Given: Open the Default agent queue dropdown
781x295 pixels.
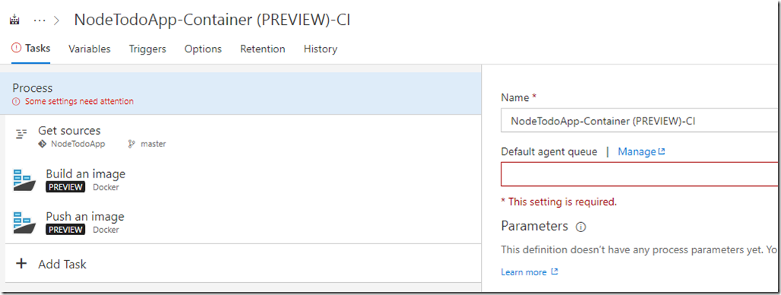Looking at the screenshot, I should [640, 174].
